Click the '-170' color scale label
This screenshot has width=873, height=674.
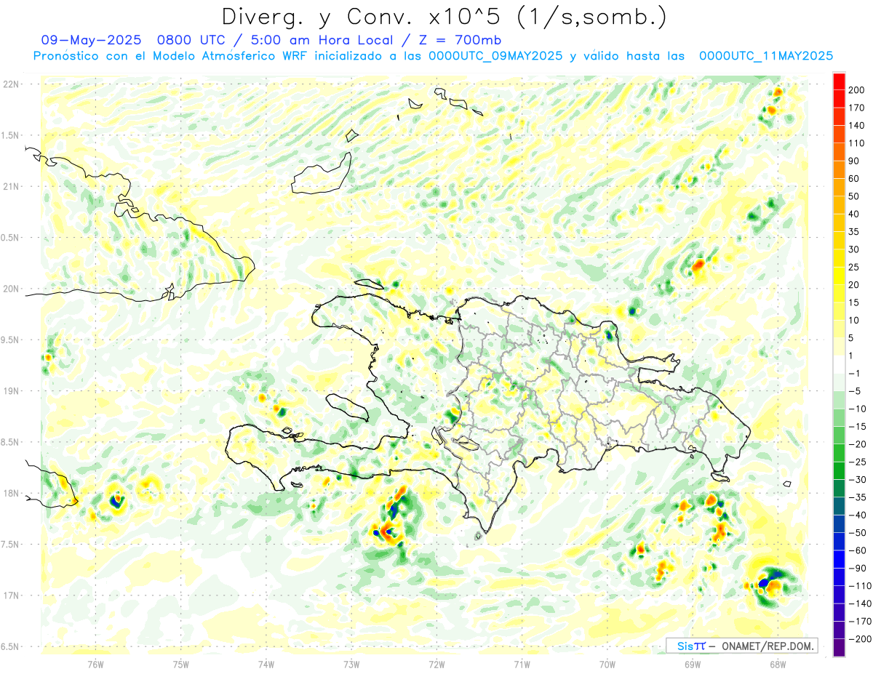pyautogui.click(x=860, y=621)
